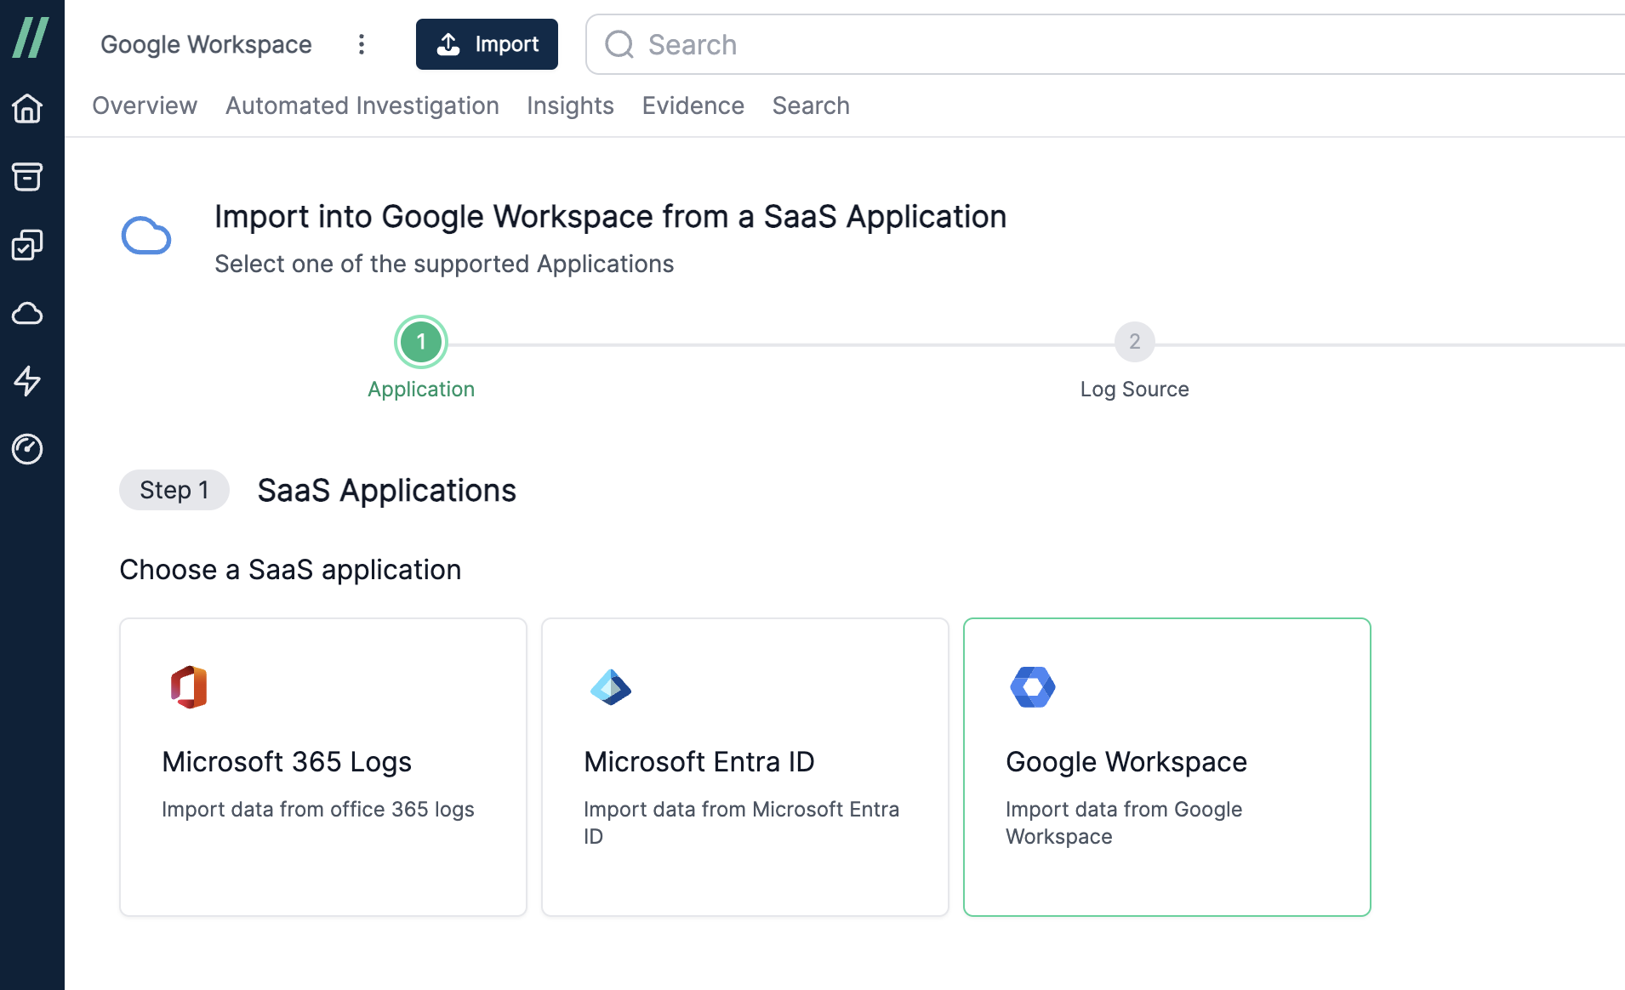Click the Import button
The width and height of the screenshot is (1625, 990).
coord(487,44)
